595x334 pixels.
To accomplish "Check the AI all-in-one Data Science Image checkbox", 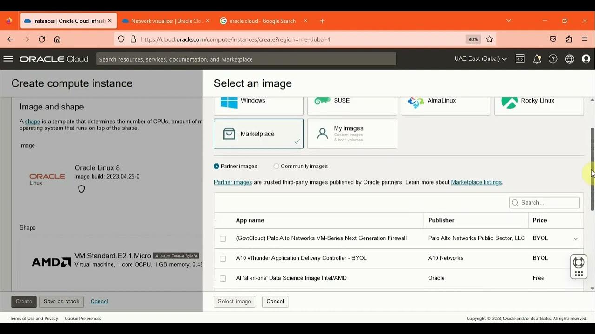I will click(x=223, y=278).
